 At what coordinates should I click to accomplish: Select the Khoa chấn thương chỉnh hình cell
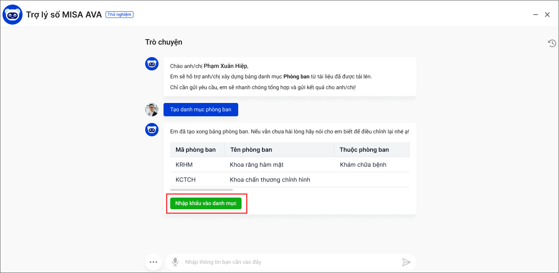[270, 180]
